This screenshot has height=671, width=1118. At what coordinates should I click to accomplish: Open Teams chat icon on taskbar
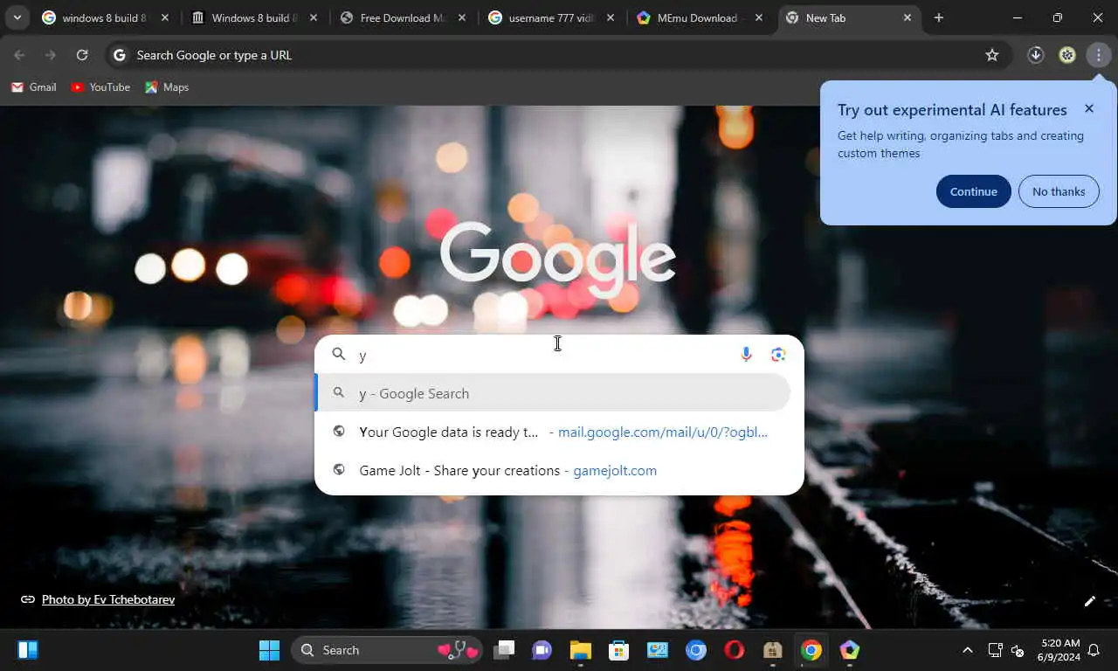tap(542, 650)
